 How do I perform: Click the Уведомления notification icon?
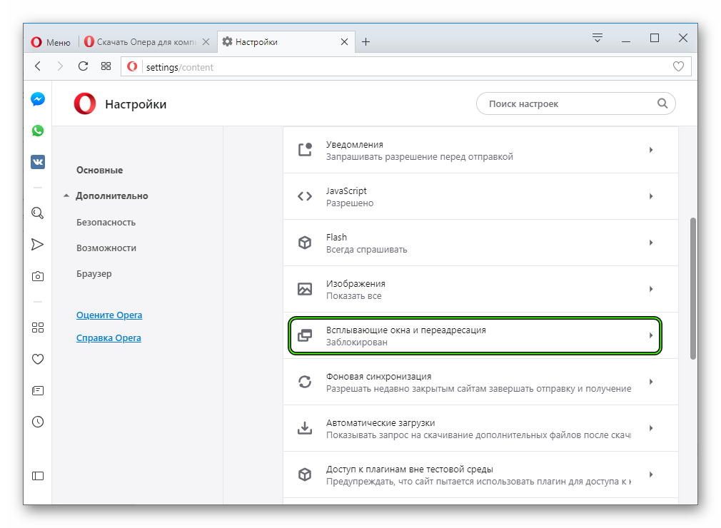pyautogui.click(x=305, y=149)
